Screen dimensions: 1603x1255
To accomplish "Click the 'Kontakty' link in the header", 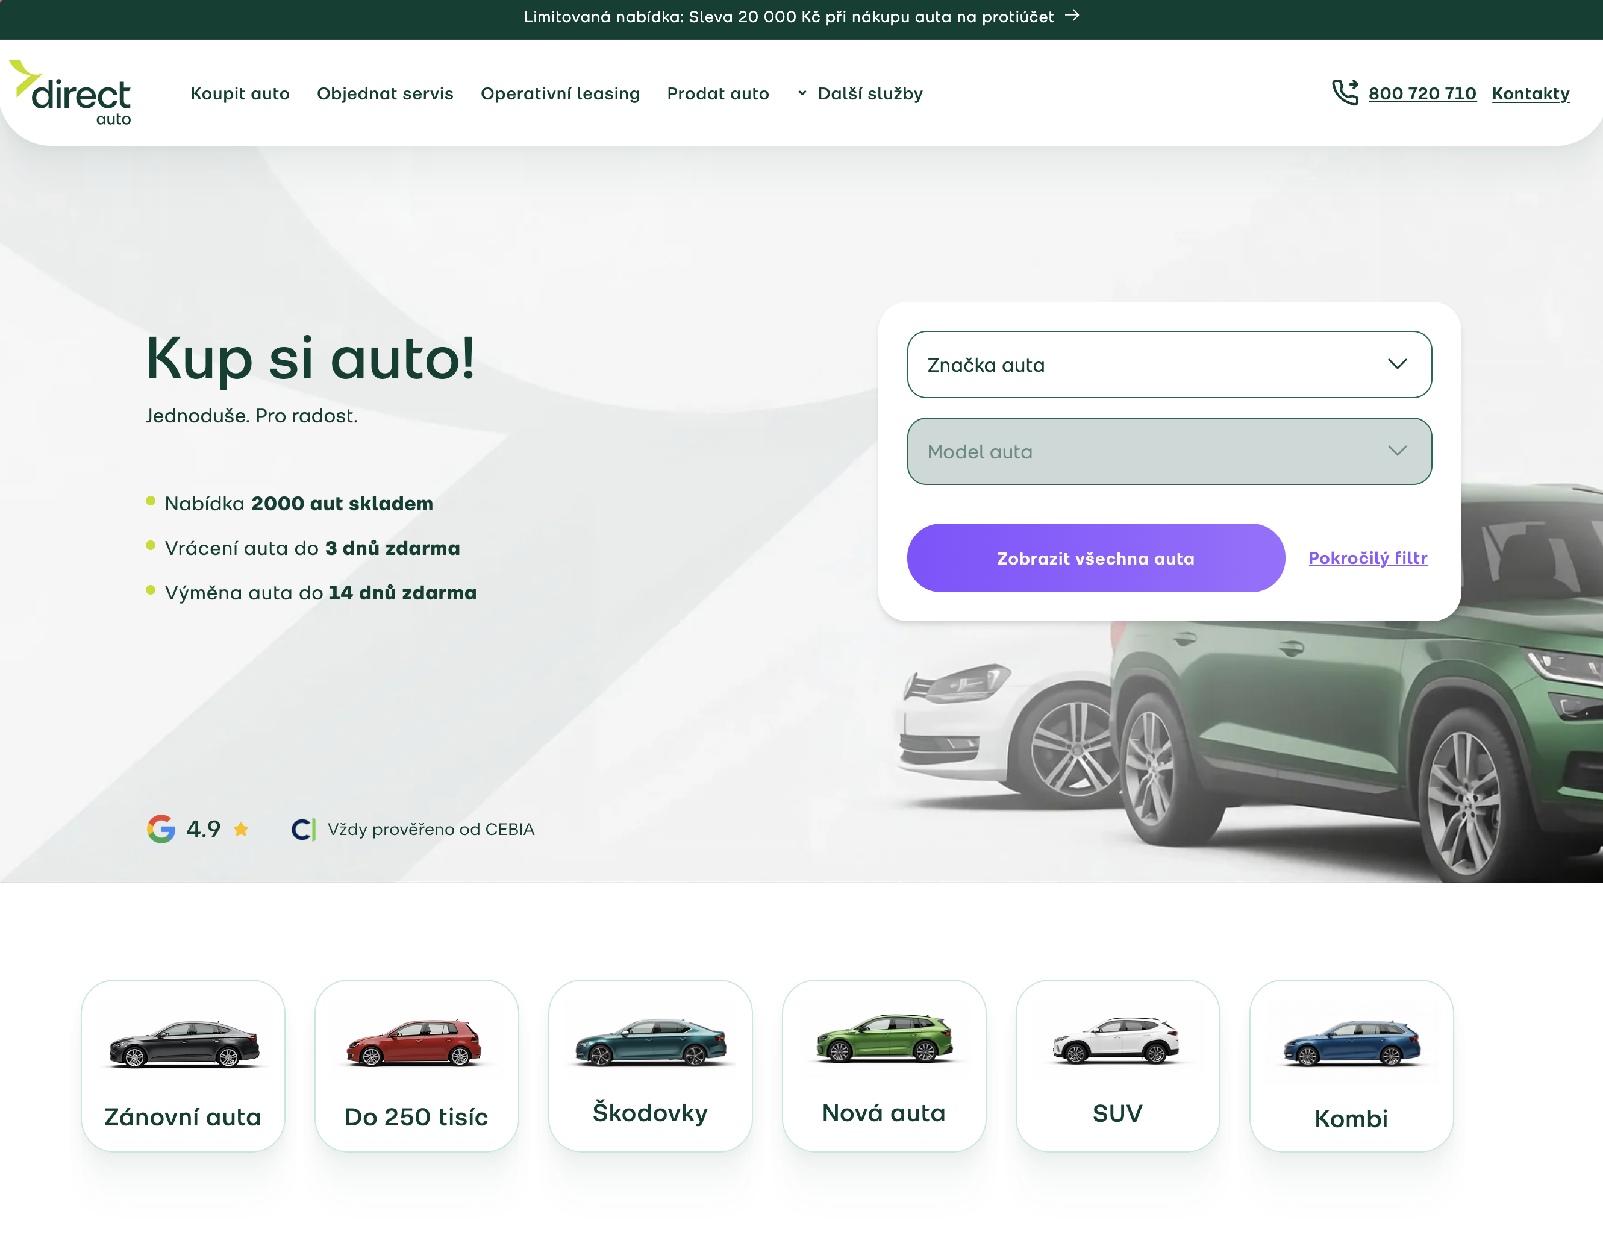I will (1531, 93).
